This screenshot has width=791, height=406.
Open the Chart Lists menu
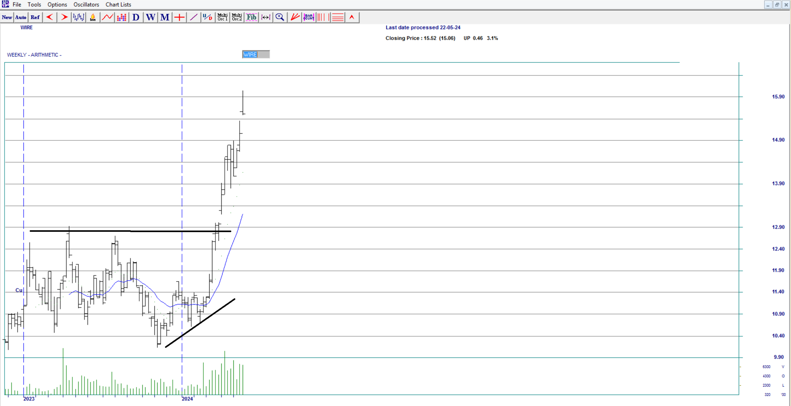(x=118, y=4)
